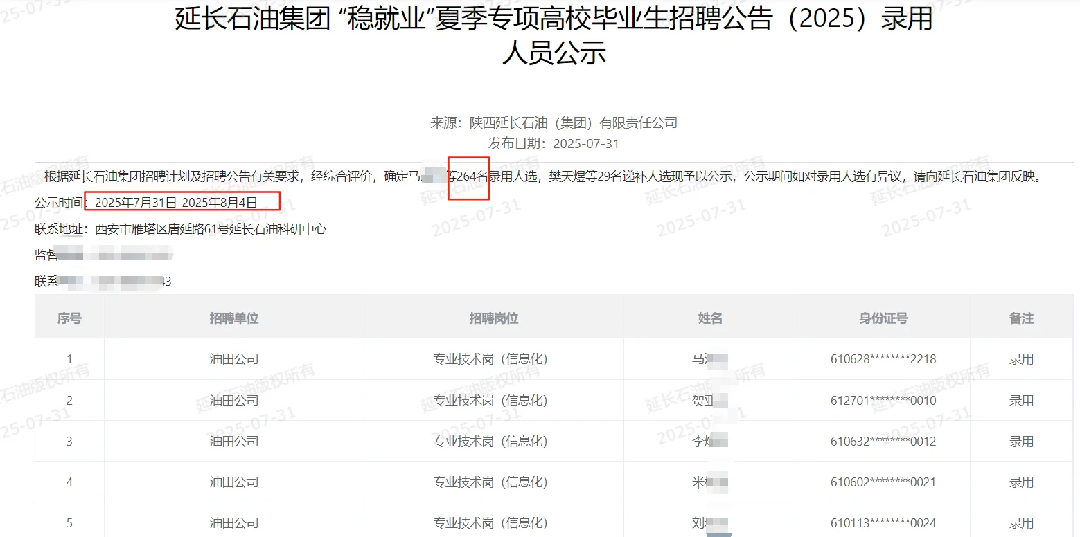Click 油田公司 in row 3
The width and height of the screenshot is (1080, 537).
tap(234, 441)
